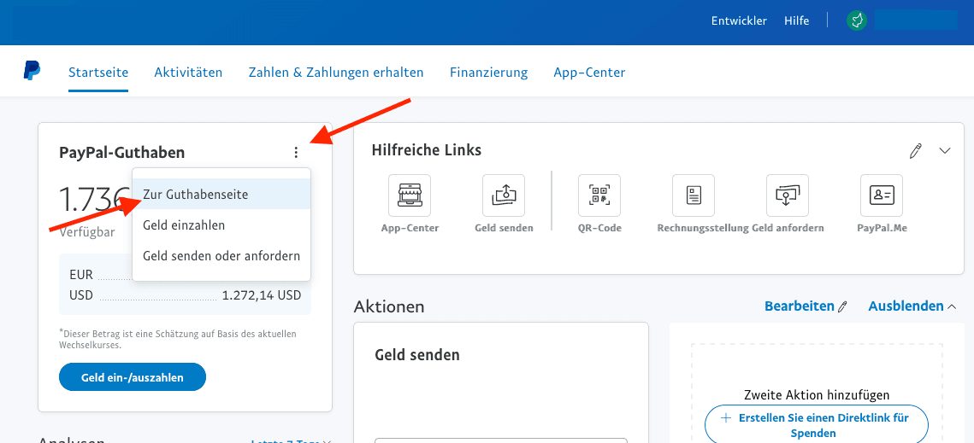Screen dimensions: 974x443
Task: Click the Geld senden icon in Hilfreiche Links
Action: [x=504, y=195]
